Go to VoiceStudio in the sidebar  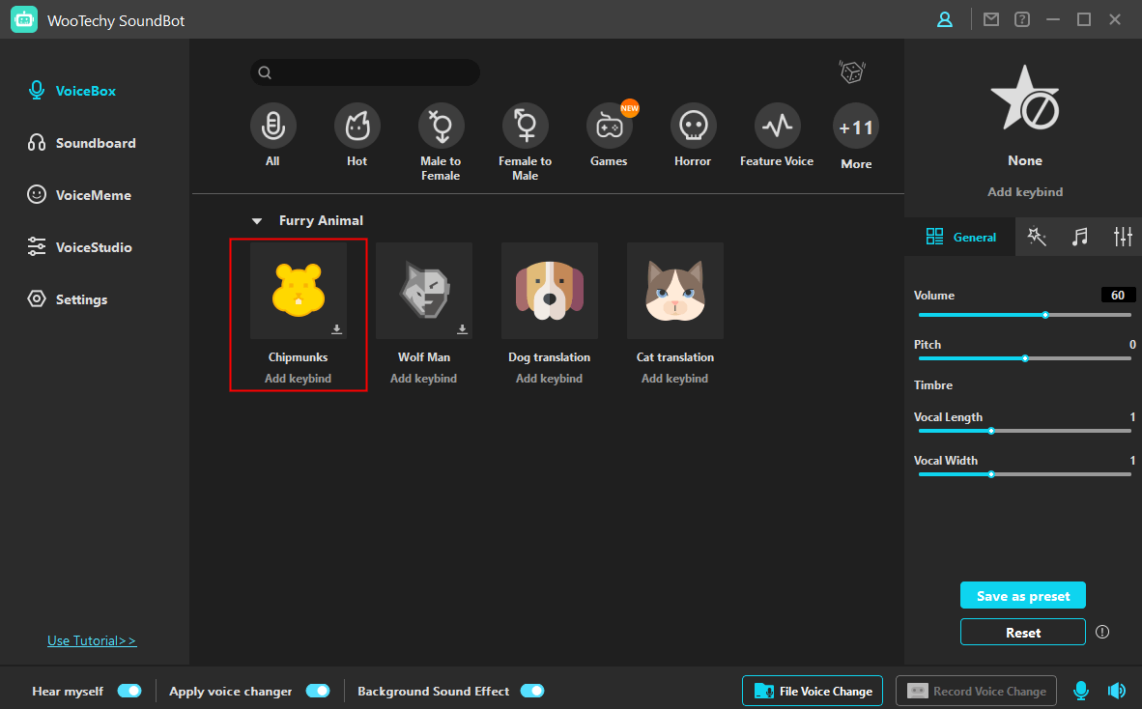coord(93,247)
